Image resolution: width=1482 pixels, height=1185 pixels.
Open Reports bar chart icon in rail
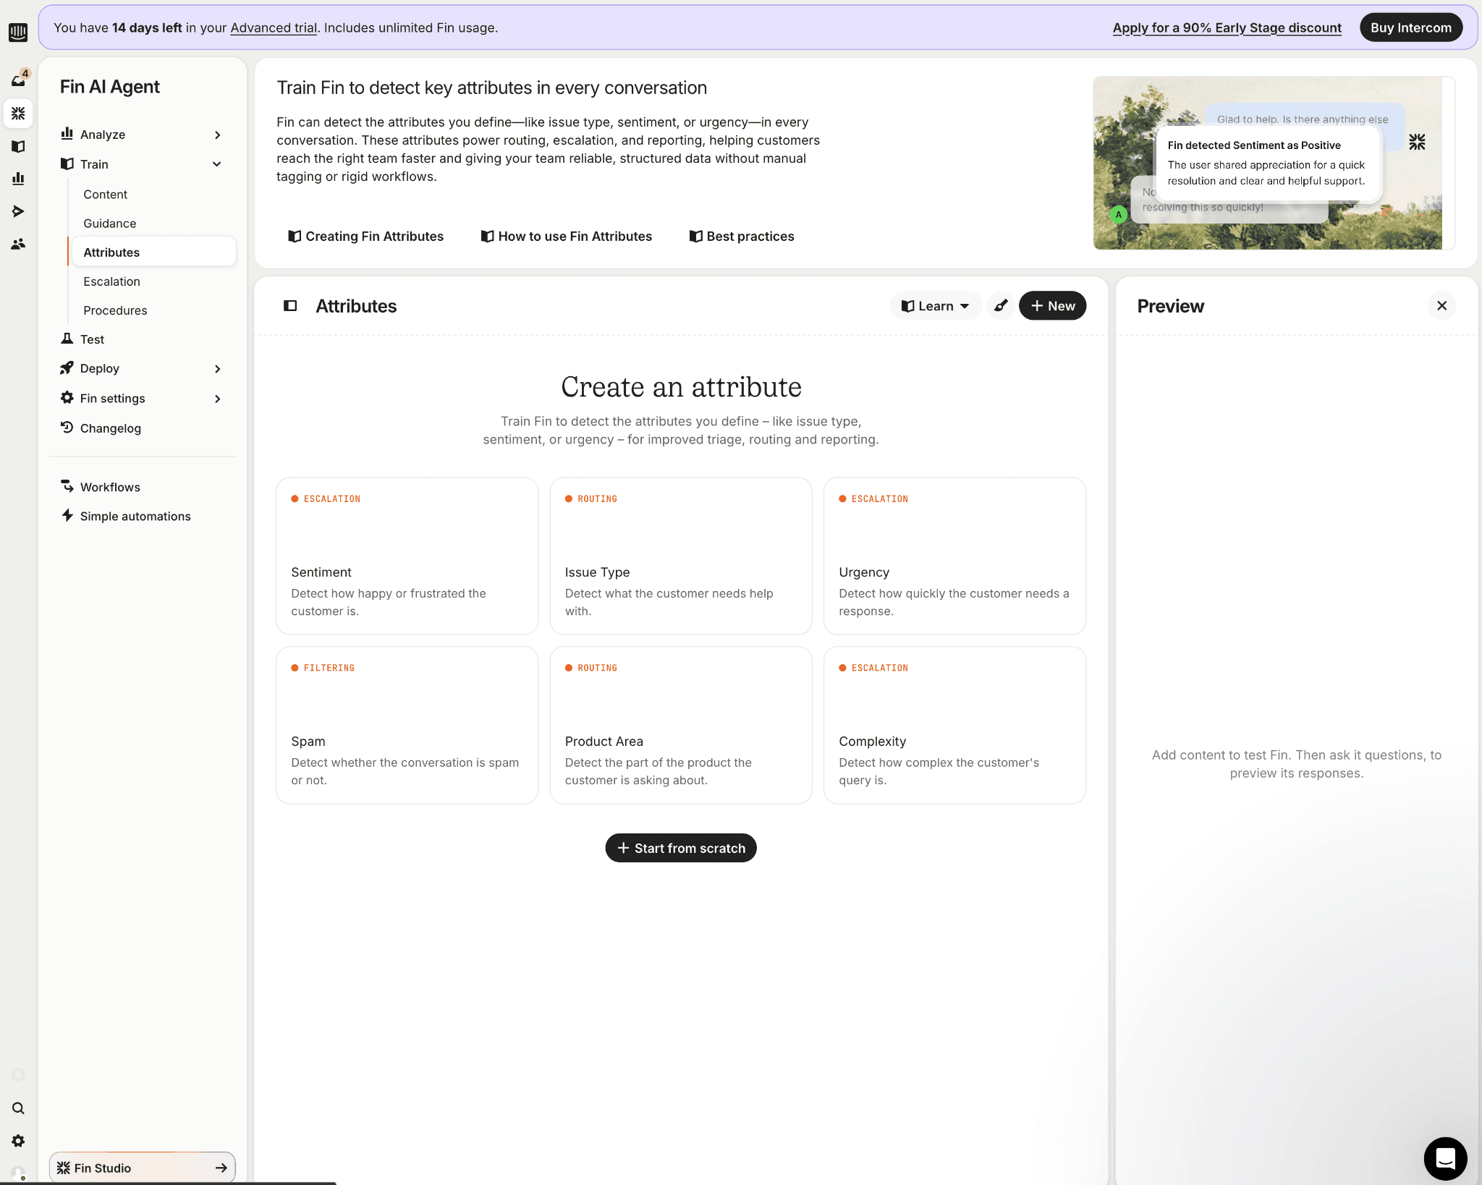pyautogui.click(x=18, y=179)
